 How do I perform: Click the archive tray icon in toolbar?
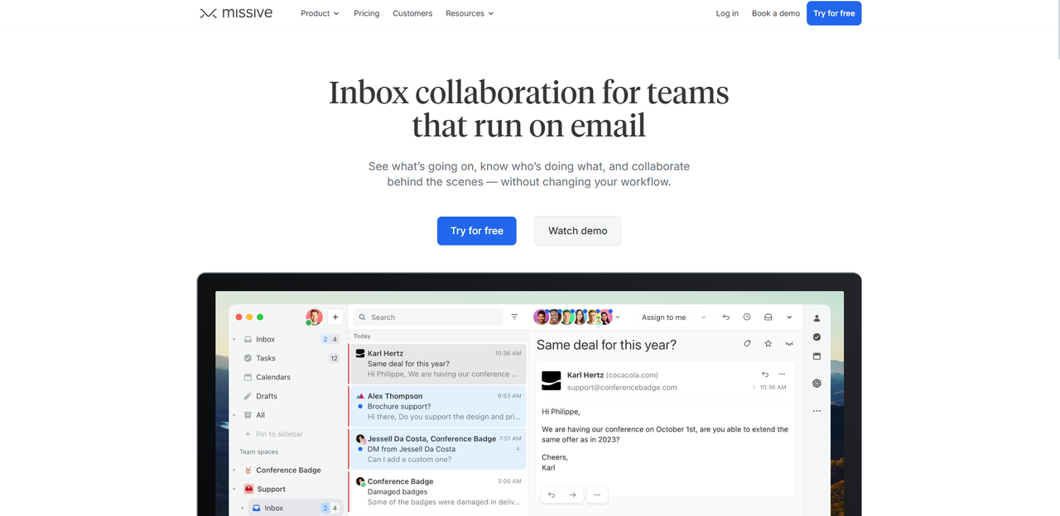coord(768,317)
